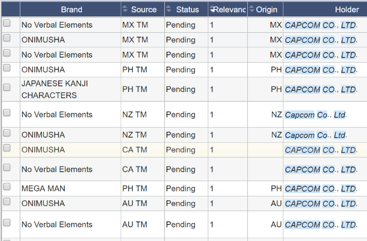Click sort arrows icon on Origin column

252,9
